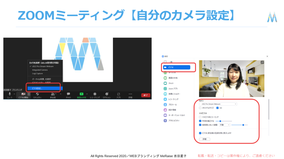The height and width of the screenshot is (159, 284).
Task: Click the キーボードショートカット icon in settings sidebar
Action: click(x=165, y=115)
